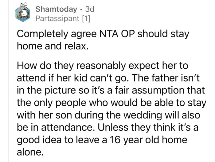Click the word OP in the first line
Screen dimensions: 215x162
click(127, 34)
